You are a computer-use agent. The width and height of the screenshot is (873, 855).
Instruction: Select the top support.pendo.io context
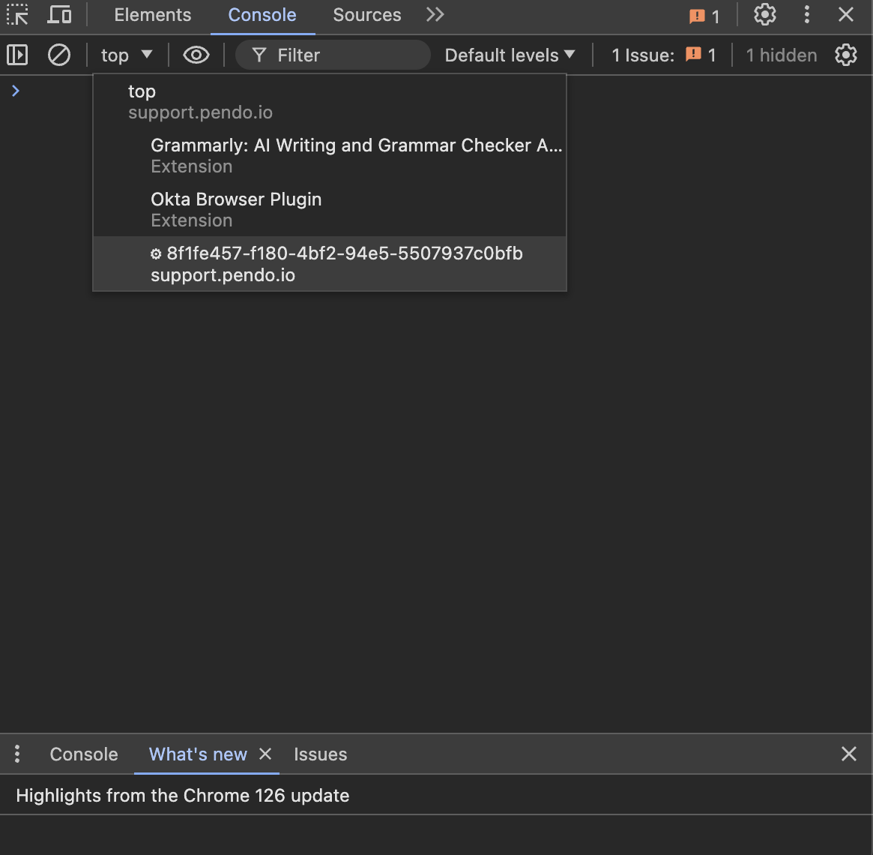330,101
